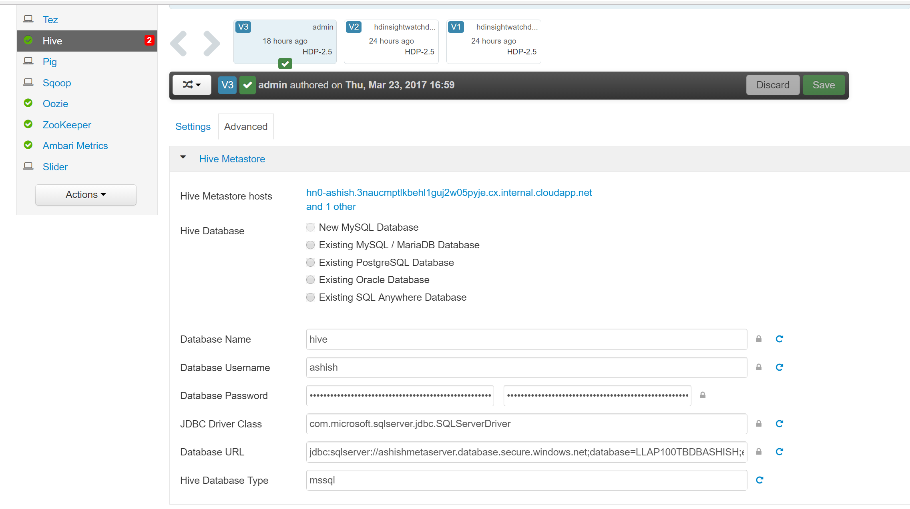The height and width of the screenshot is (509, 910).
Task: Select the V2 hdinsightwatchd version card
Action: [391, 42]
